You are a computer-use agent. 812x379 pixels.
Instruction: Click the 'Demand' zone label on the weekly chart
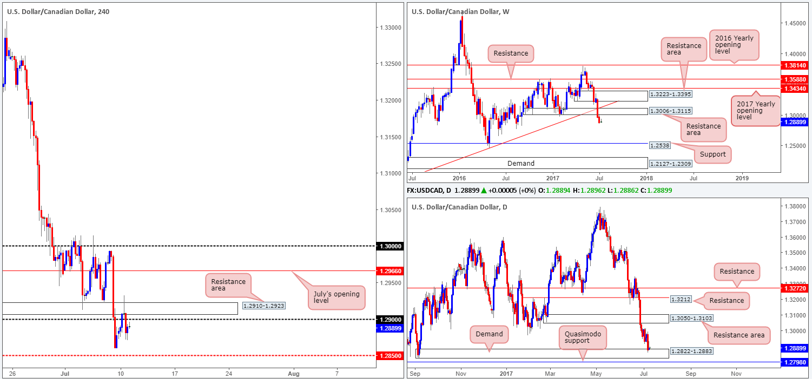521,163
